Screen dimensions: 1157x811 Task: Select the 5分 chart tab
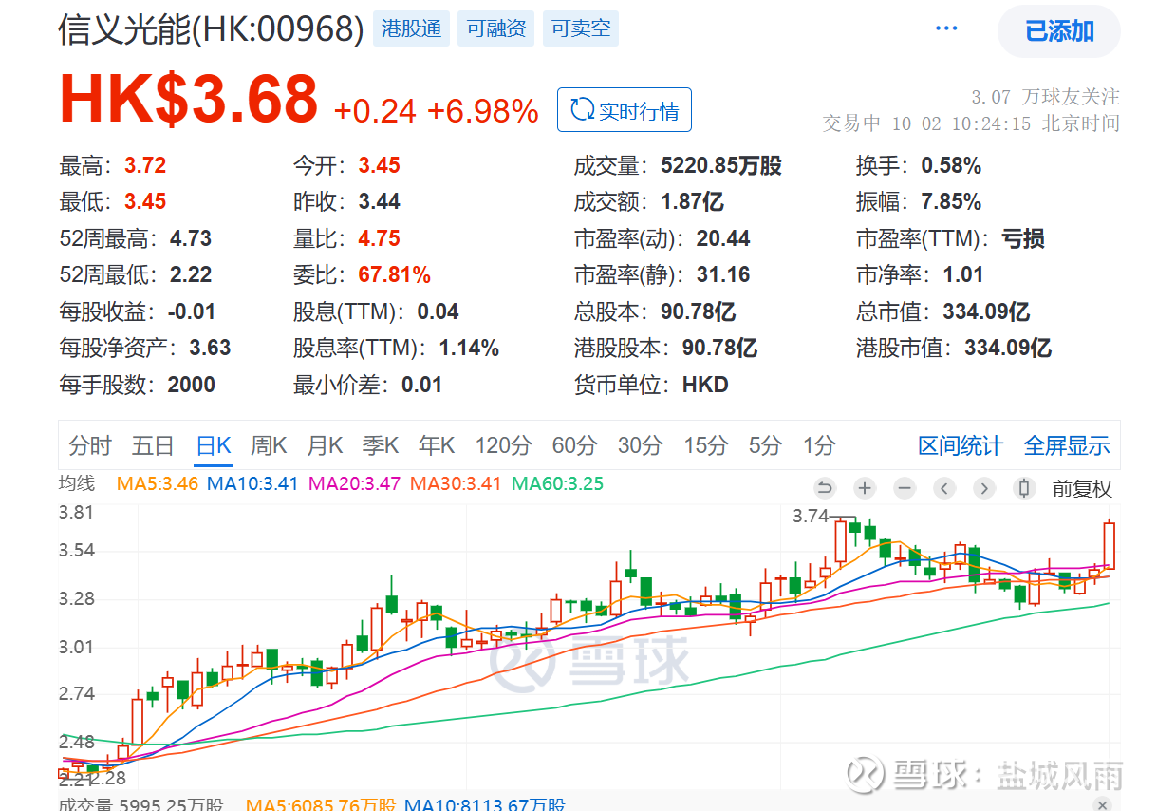765,445
